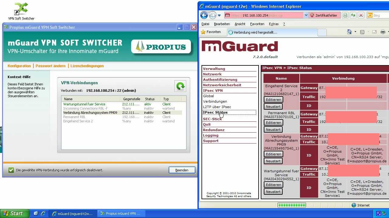The width and height of the screenshot is (389, 218).
Task: Click Neustart for Wartungstunnel fuer Service
Action: [273, 192]
